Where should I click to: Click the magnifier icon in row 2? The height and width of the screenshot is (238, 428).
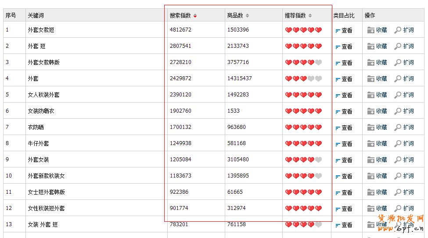pyautogui.click(x=398, y=46)
